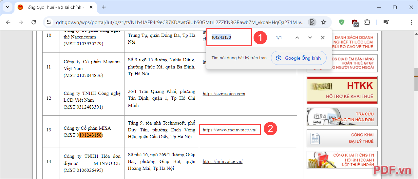Open a new browser tab
Screen dimensions: 418x179
[104, 7]
